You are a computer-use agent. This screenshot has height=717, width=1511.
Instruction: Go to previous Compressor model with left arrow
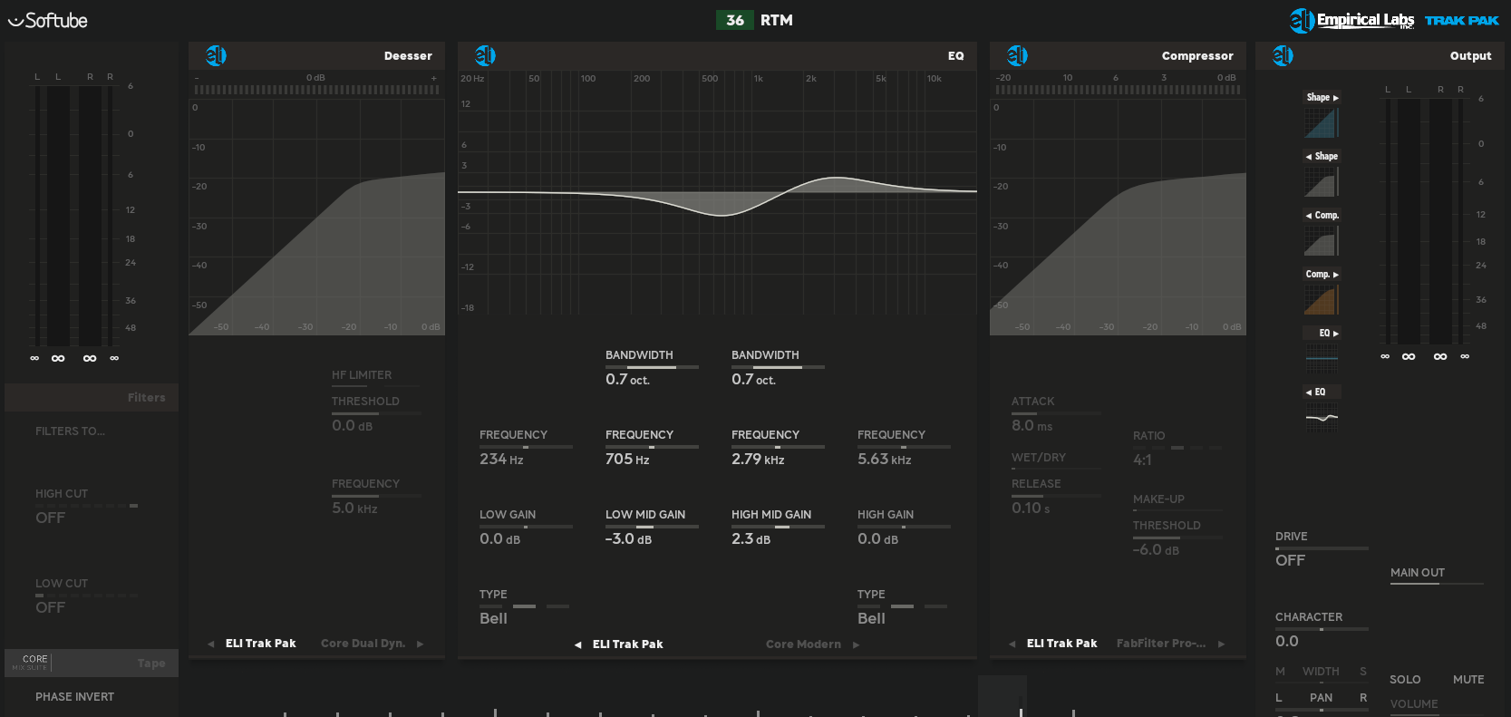click(1012, 644)
